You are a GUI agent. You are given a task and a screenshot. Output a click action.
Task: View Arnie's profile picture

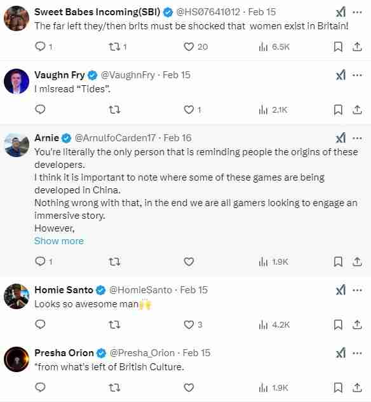coord(17,145)
